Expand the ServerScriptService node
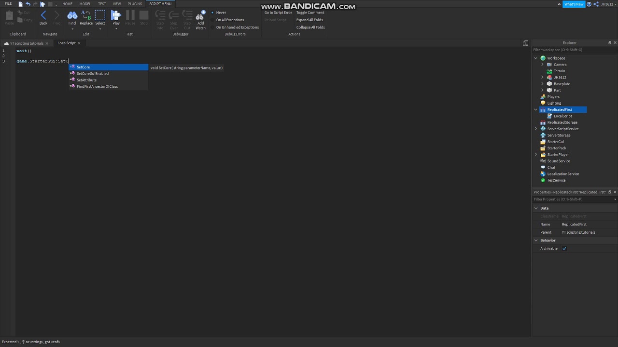 click(x=535, y=129)
